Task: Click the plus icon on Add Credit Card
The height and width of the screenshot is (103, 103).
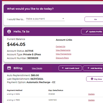Action: pos(63,68)
